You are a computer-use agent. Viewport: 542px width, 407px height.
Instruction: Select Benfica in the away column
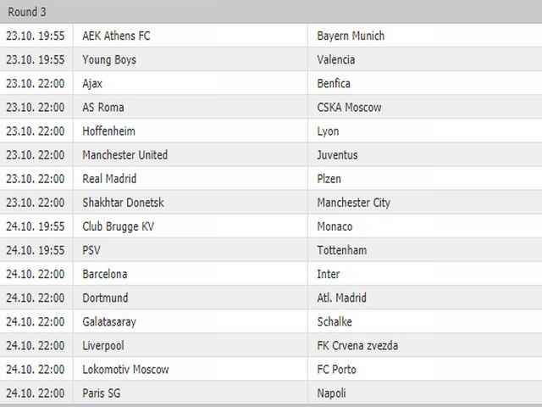tap(334, 83)
